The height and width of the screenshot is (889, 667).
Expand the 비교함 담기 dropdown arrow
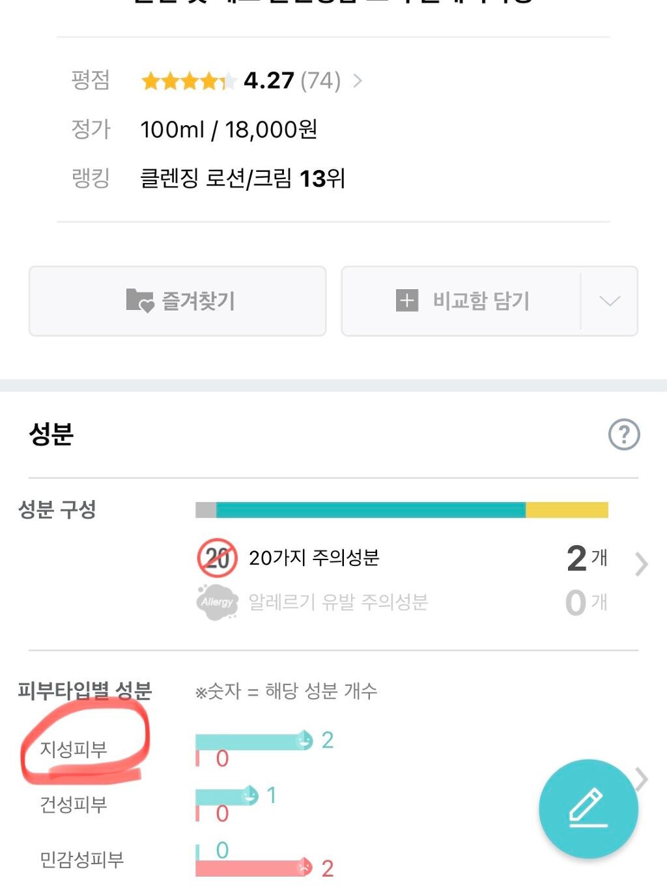[609, 301]
